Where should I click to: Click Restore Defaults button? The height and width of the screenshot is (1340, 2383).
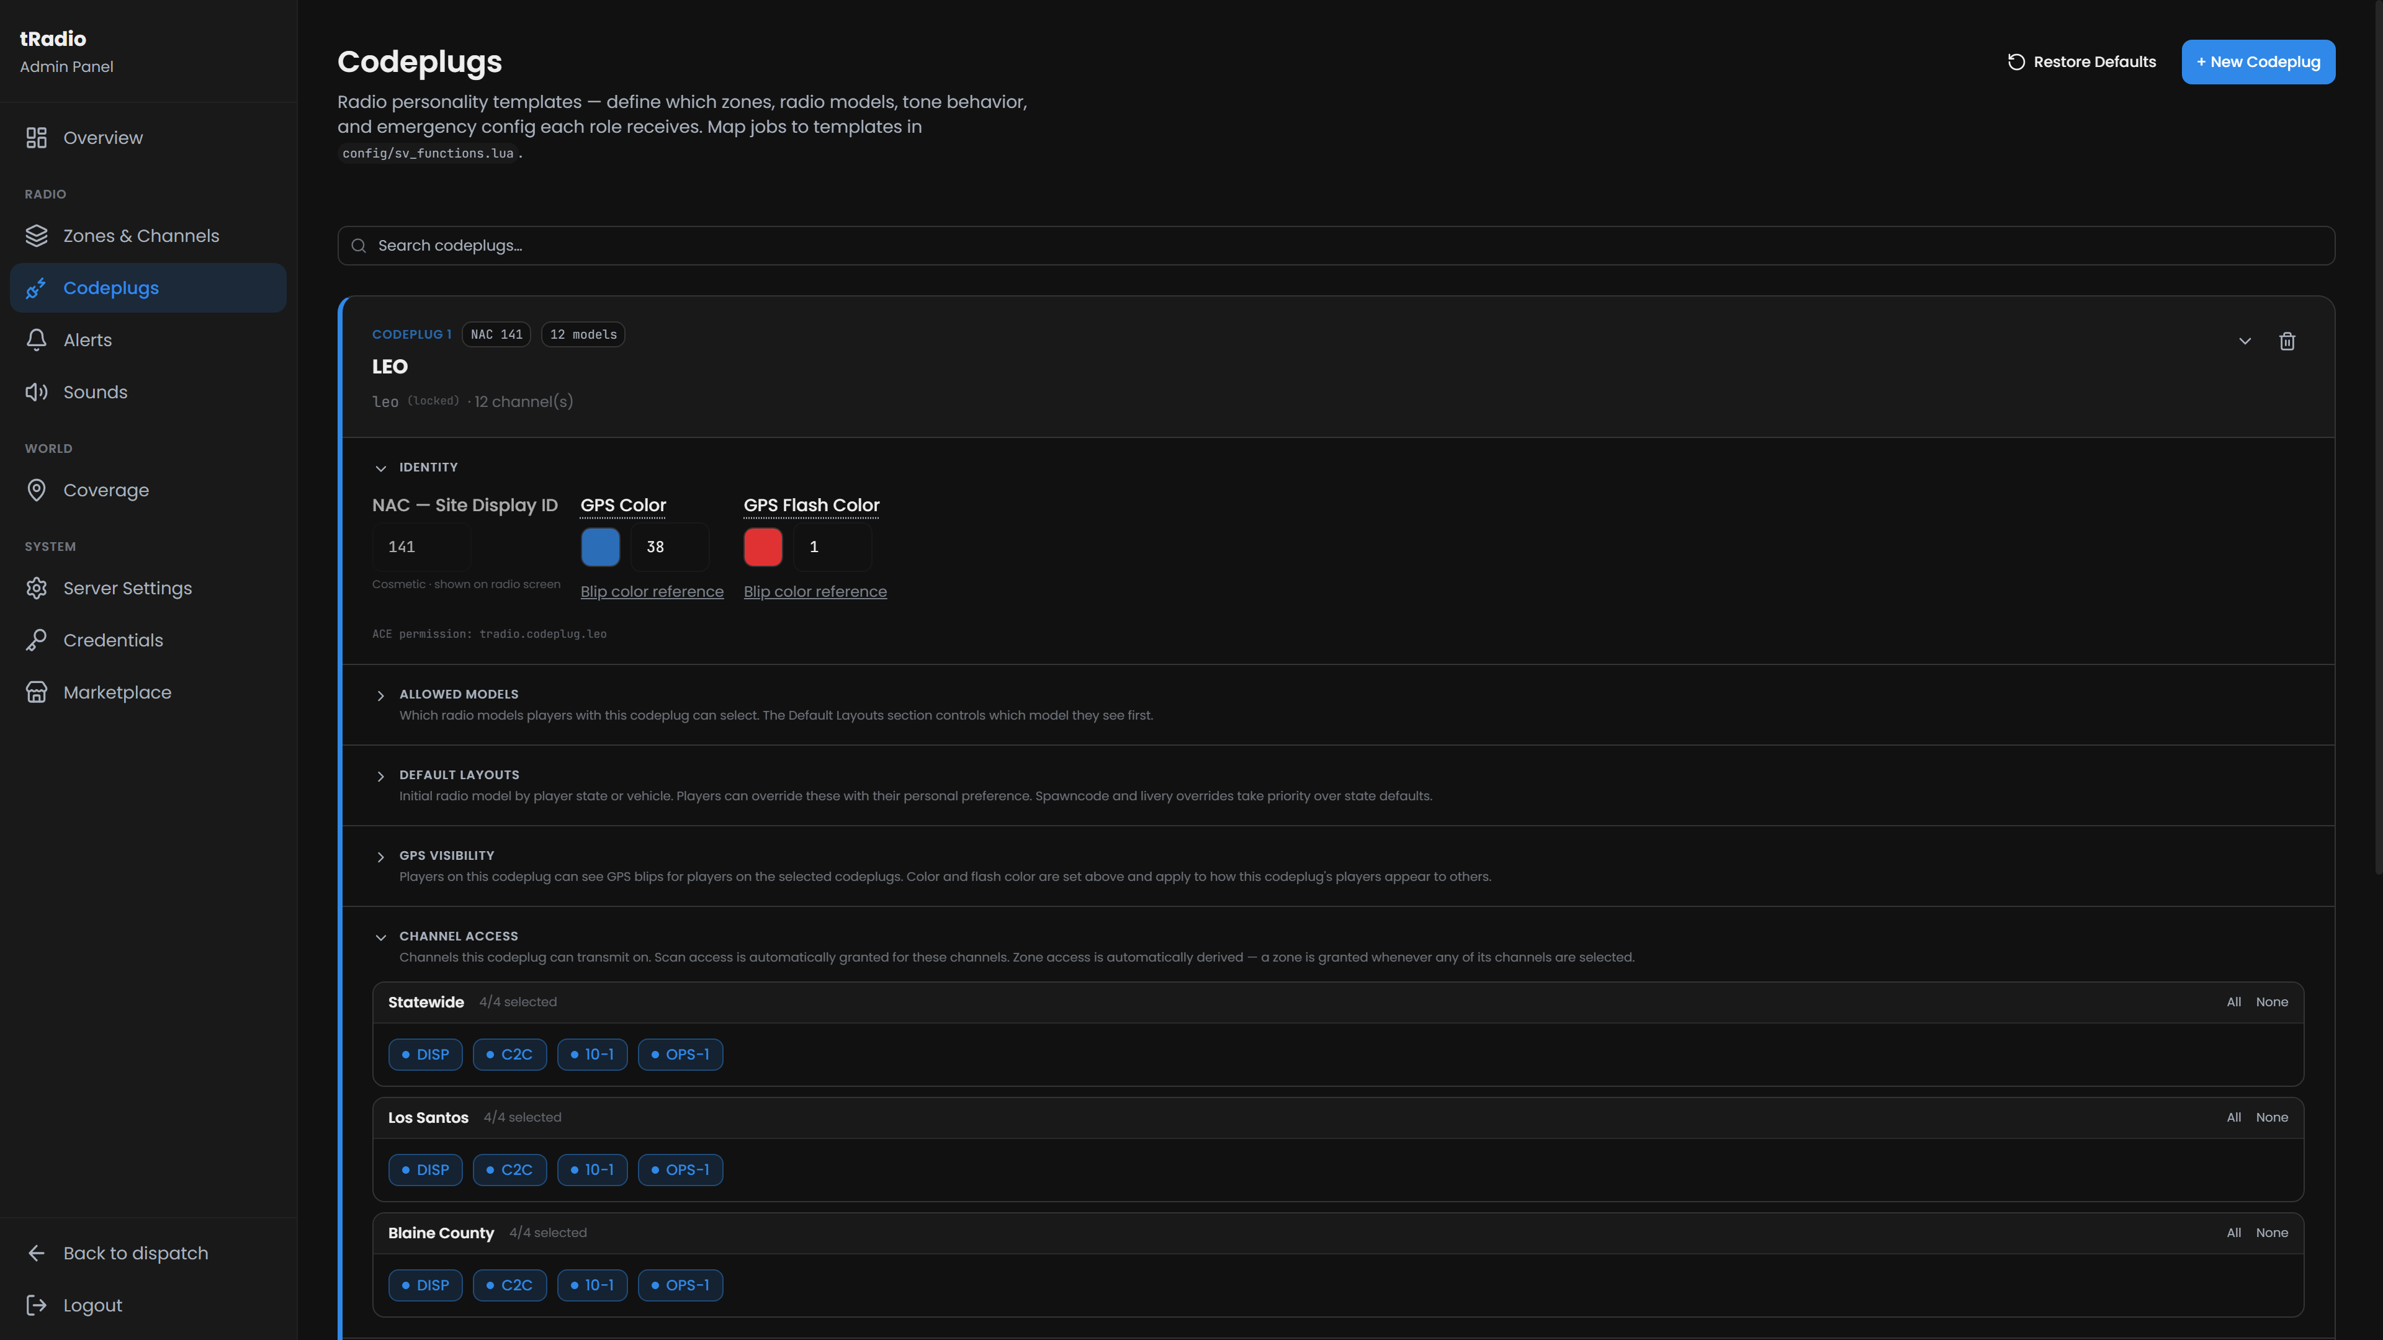(x=2081, y=62)
